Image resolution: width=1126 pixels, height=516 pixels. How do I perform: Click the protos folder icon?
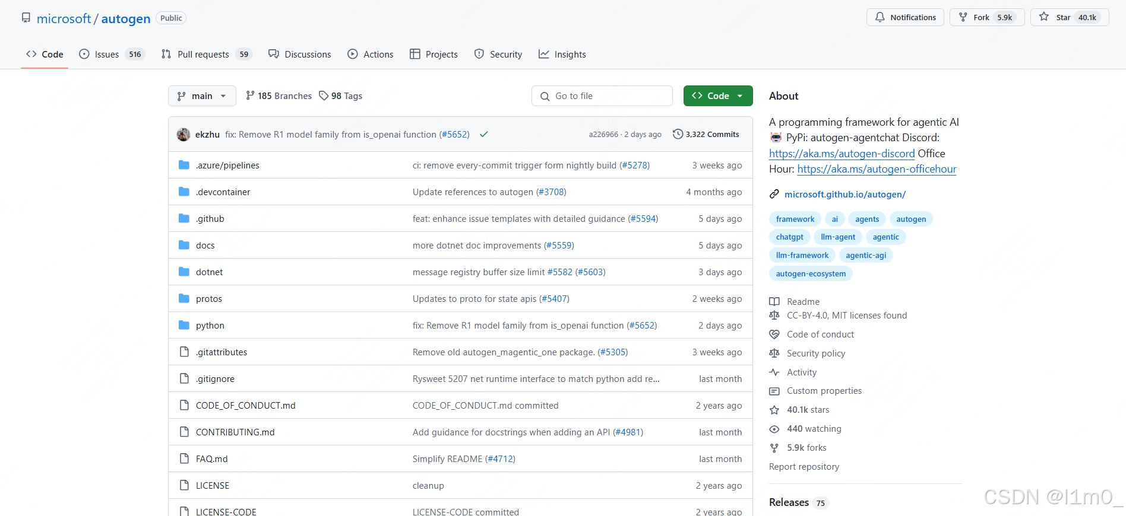click(x=184, y=298)
